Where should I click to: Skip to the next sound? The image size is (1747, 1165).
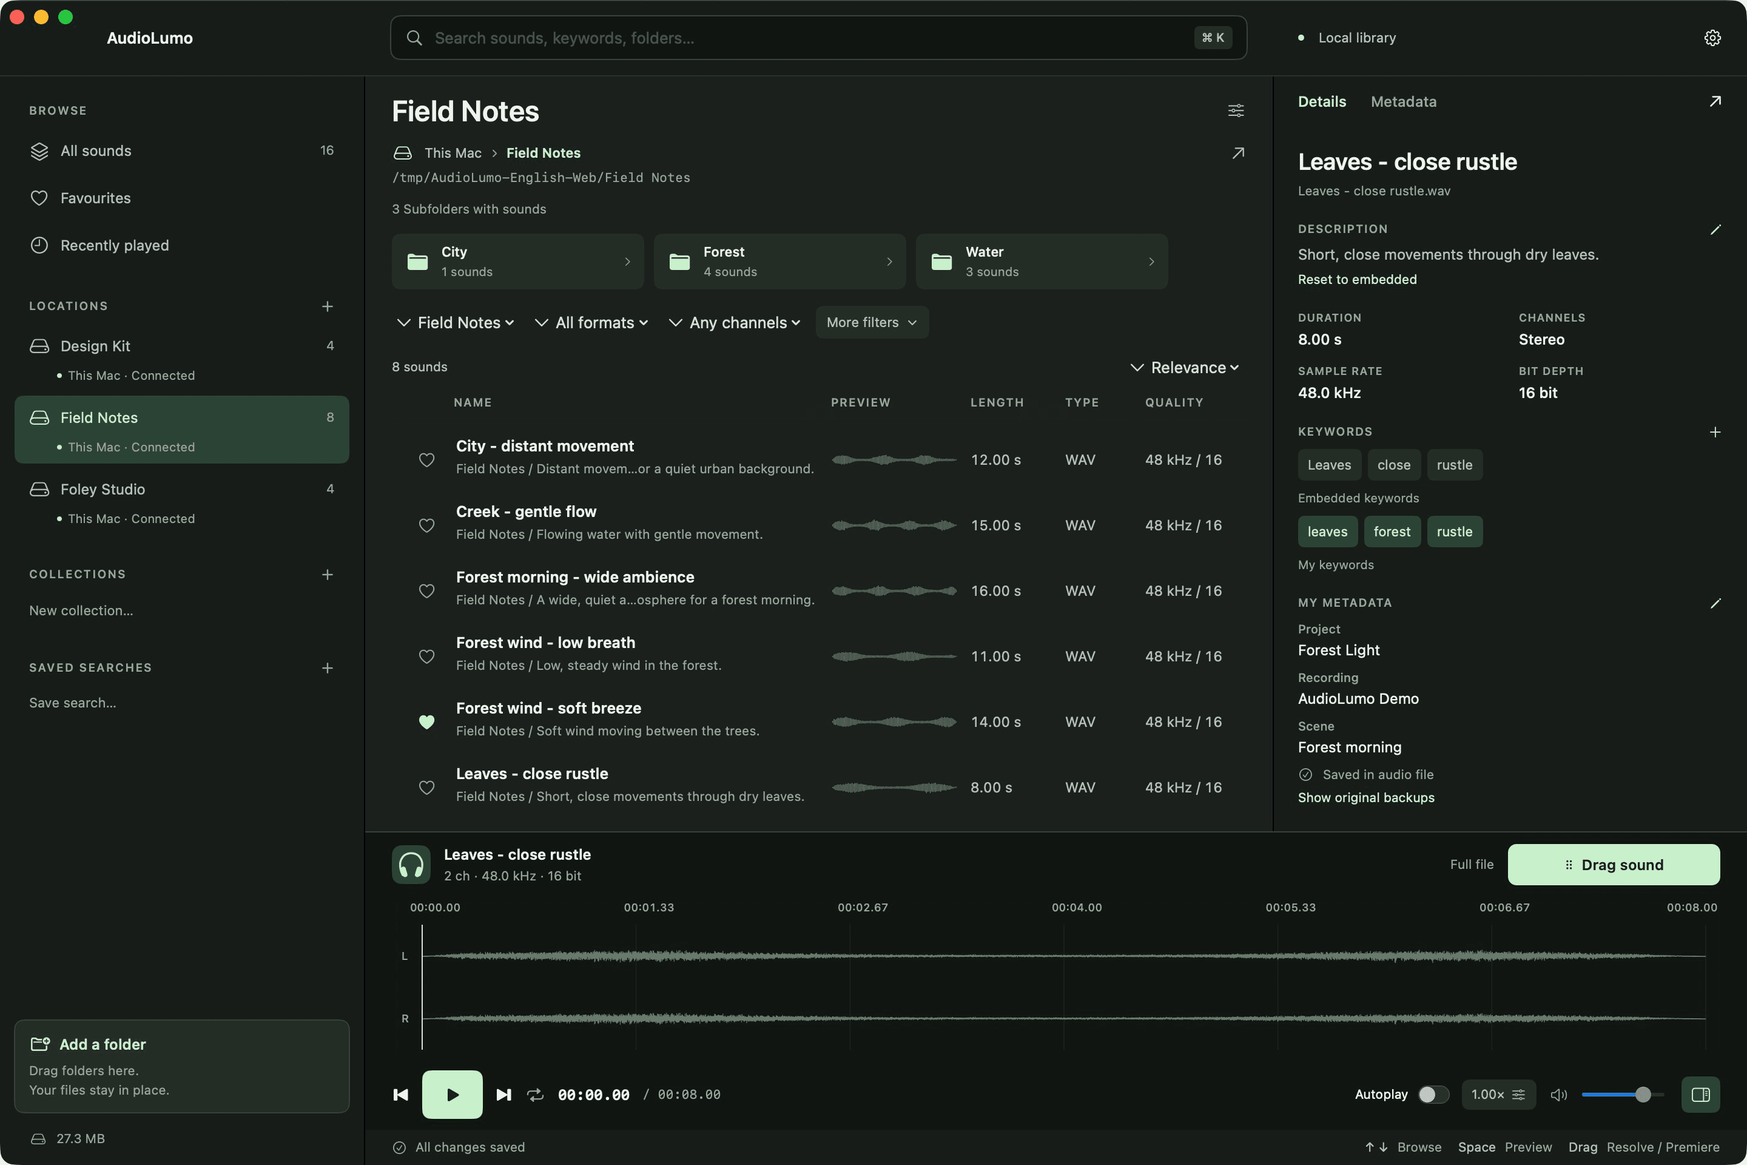(503, 1095)
